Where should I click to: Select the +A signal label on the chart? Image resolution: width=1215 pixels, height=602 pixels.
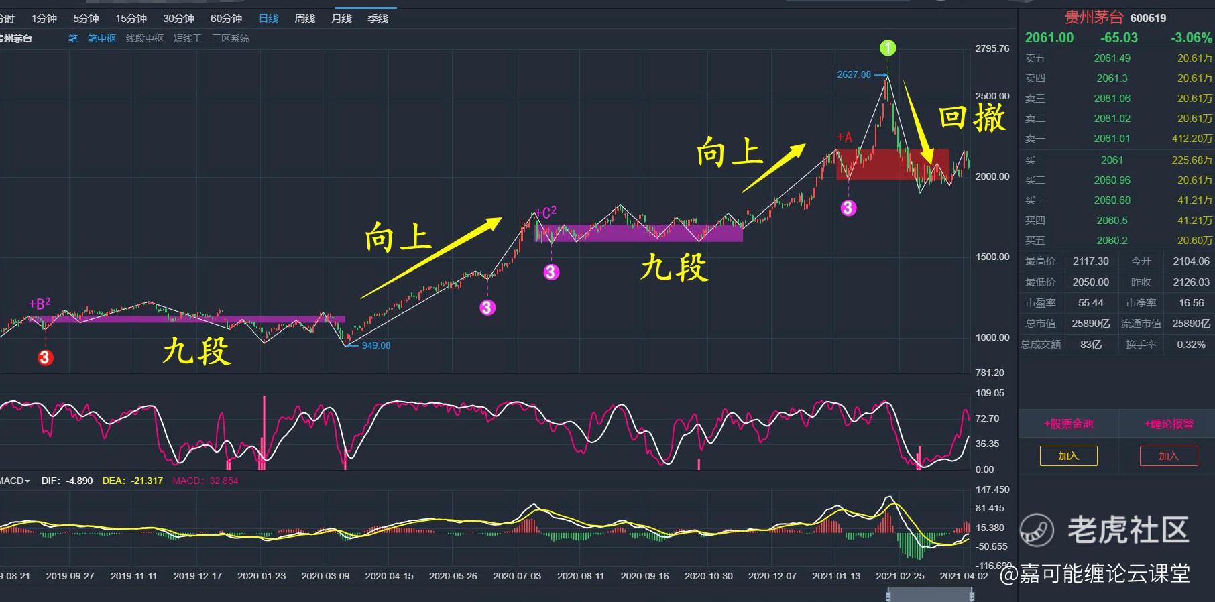tap(844, 137)
